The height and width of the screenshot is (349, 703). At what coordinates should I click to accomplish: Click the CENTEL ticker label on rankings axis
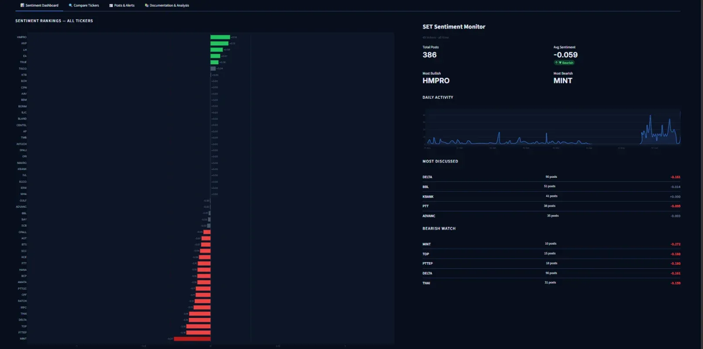[22, 125]
